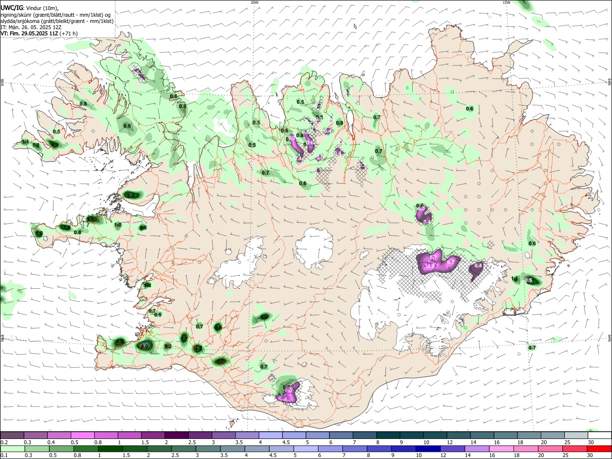This screenshot has height=459, width=612.
Task: Click the '0.4' snow value on eastern Vatnajökull
Action: tap(478, 266)
